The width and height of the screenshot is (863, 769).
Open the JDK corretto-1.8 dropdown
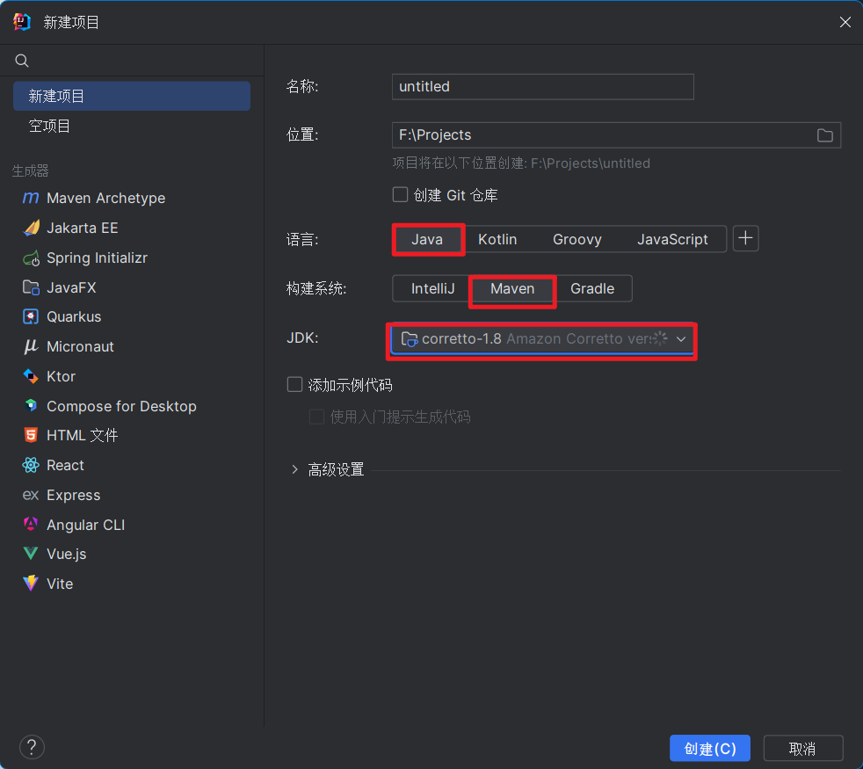pos(542,338)
